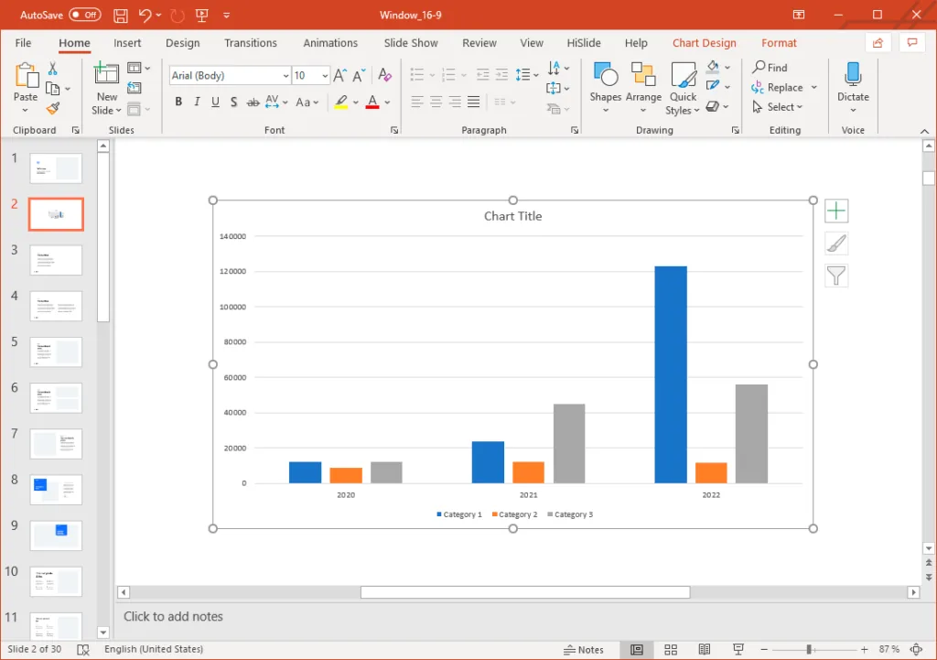Increase font size icon

coord(340,75)
